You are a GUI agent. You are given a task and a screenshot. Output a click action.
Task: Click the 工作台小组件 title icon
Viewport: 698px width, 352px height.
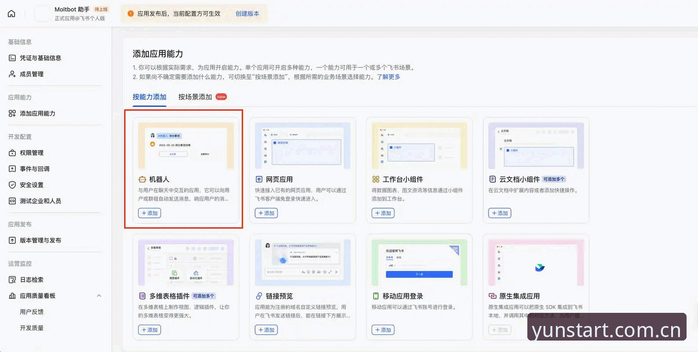376,179
